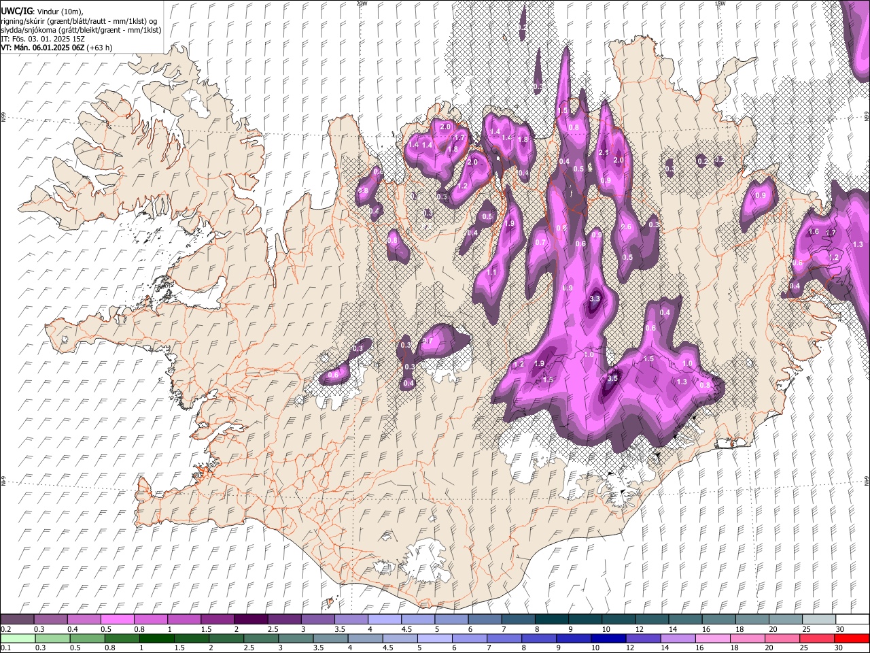The width and height of the screenshot is (870, 653).
Task: Click the '0.4' label in upper legend row
Action: coord(73,629)
